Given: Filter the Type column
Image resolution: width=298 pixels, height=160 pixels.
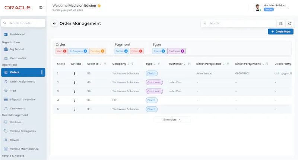Looking at the screenshot, I should 159,64.
